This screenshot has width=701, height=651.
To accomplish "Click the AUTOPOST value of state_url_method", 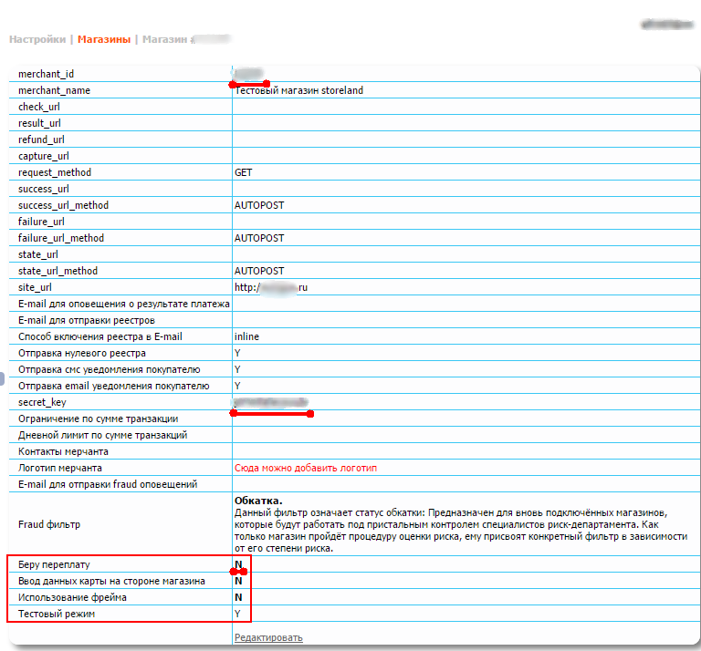I will click(259, 271).
